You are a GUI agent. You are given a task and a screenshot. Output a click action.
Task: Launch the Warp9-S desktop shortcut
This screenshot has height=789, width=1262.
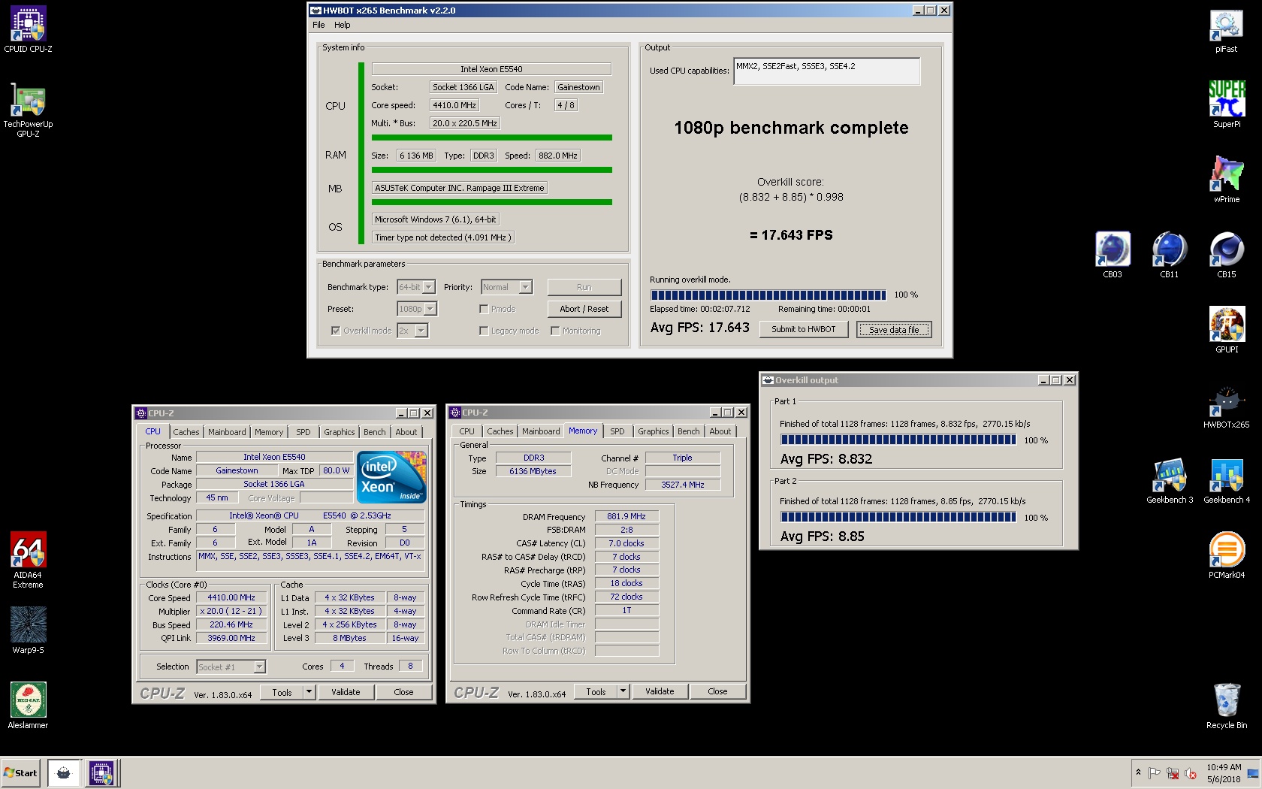(x=28, y=631)
